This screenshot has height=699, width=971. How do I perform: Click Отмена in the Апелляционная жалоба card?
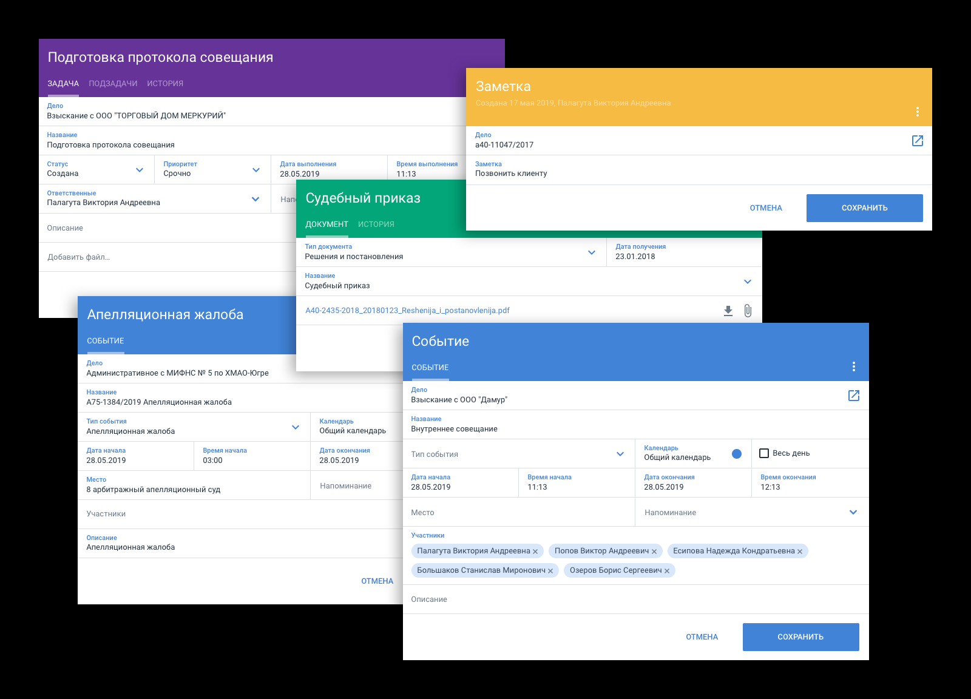point(377,581)
